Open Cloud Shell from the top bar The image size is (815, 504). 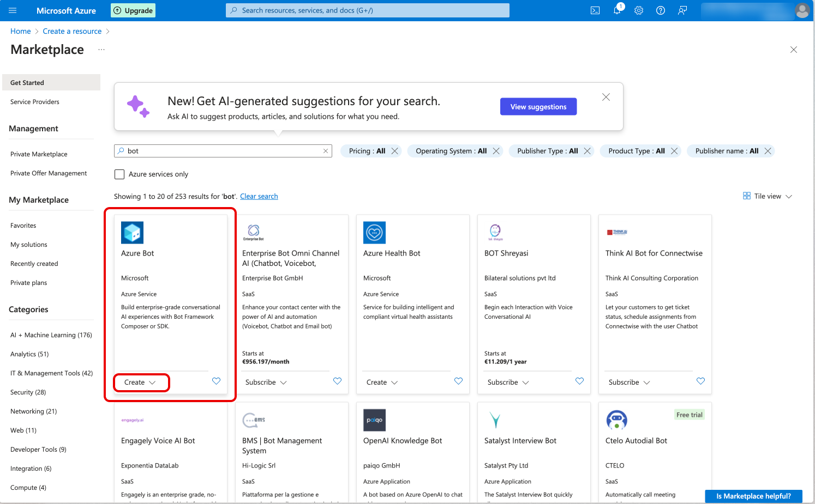pyautogui.click(x=595, y=10)
